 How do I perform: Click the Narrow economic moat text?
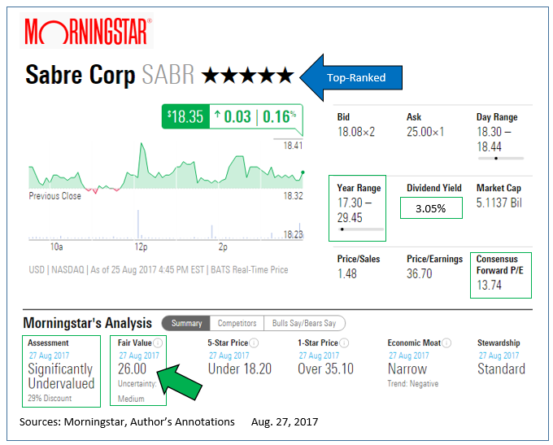click(407, 369)
